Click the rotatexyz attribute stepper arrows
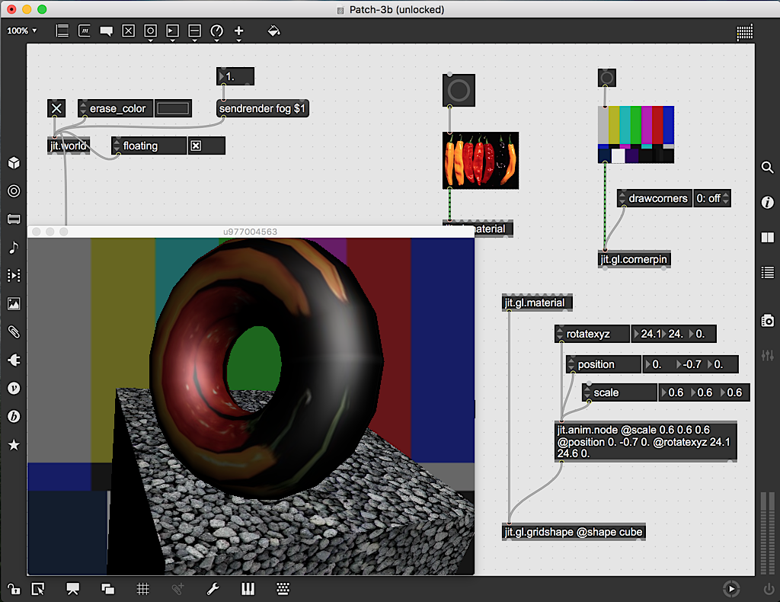This screenshot has width=780, height=602. 560,334
